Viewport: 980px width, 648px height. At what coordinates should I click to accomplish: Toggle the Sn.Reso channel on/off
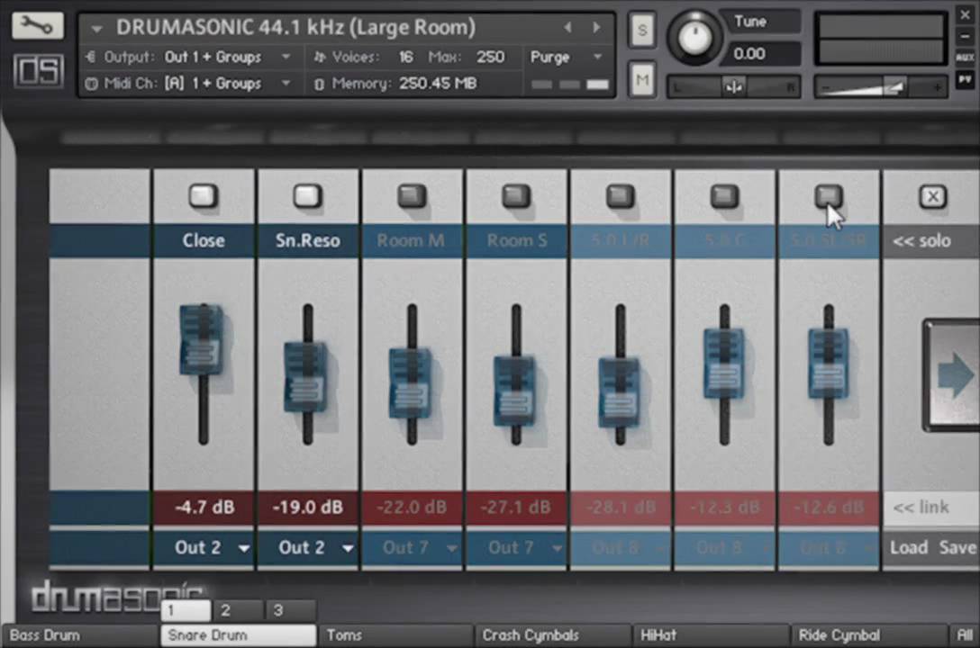pyautogui.click(x=307, y=196)
